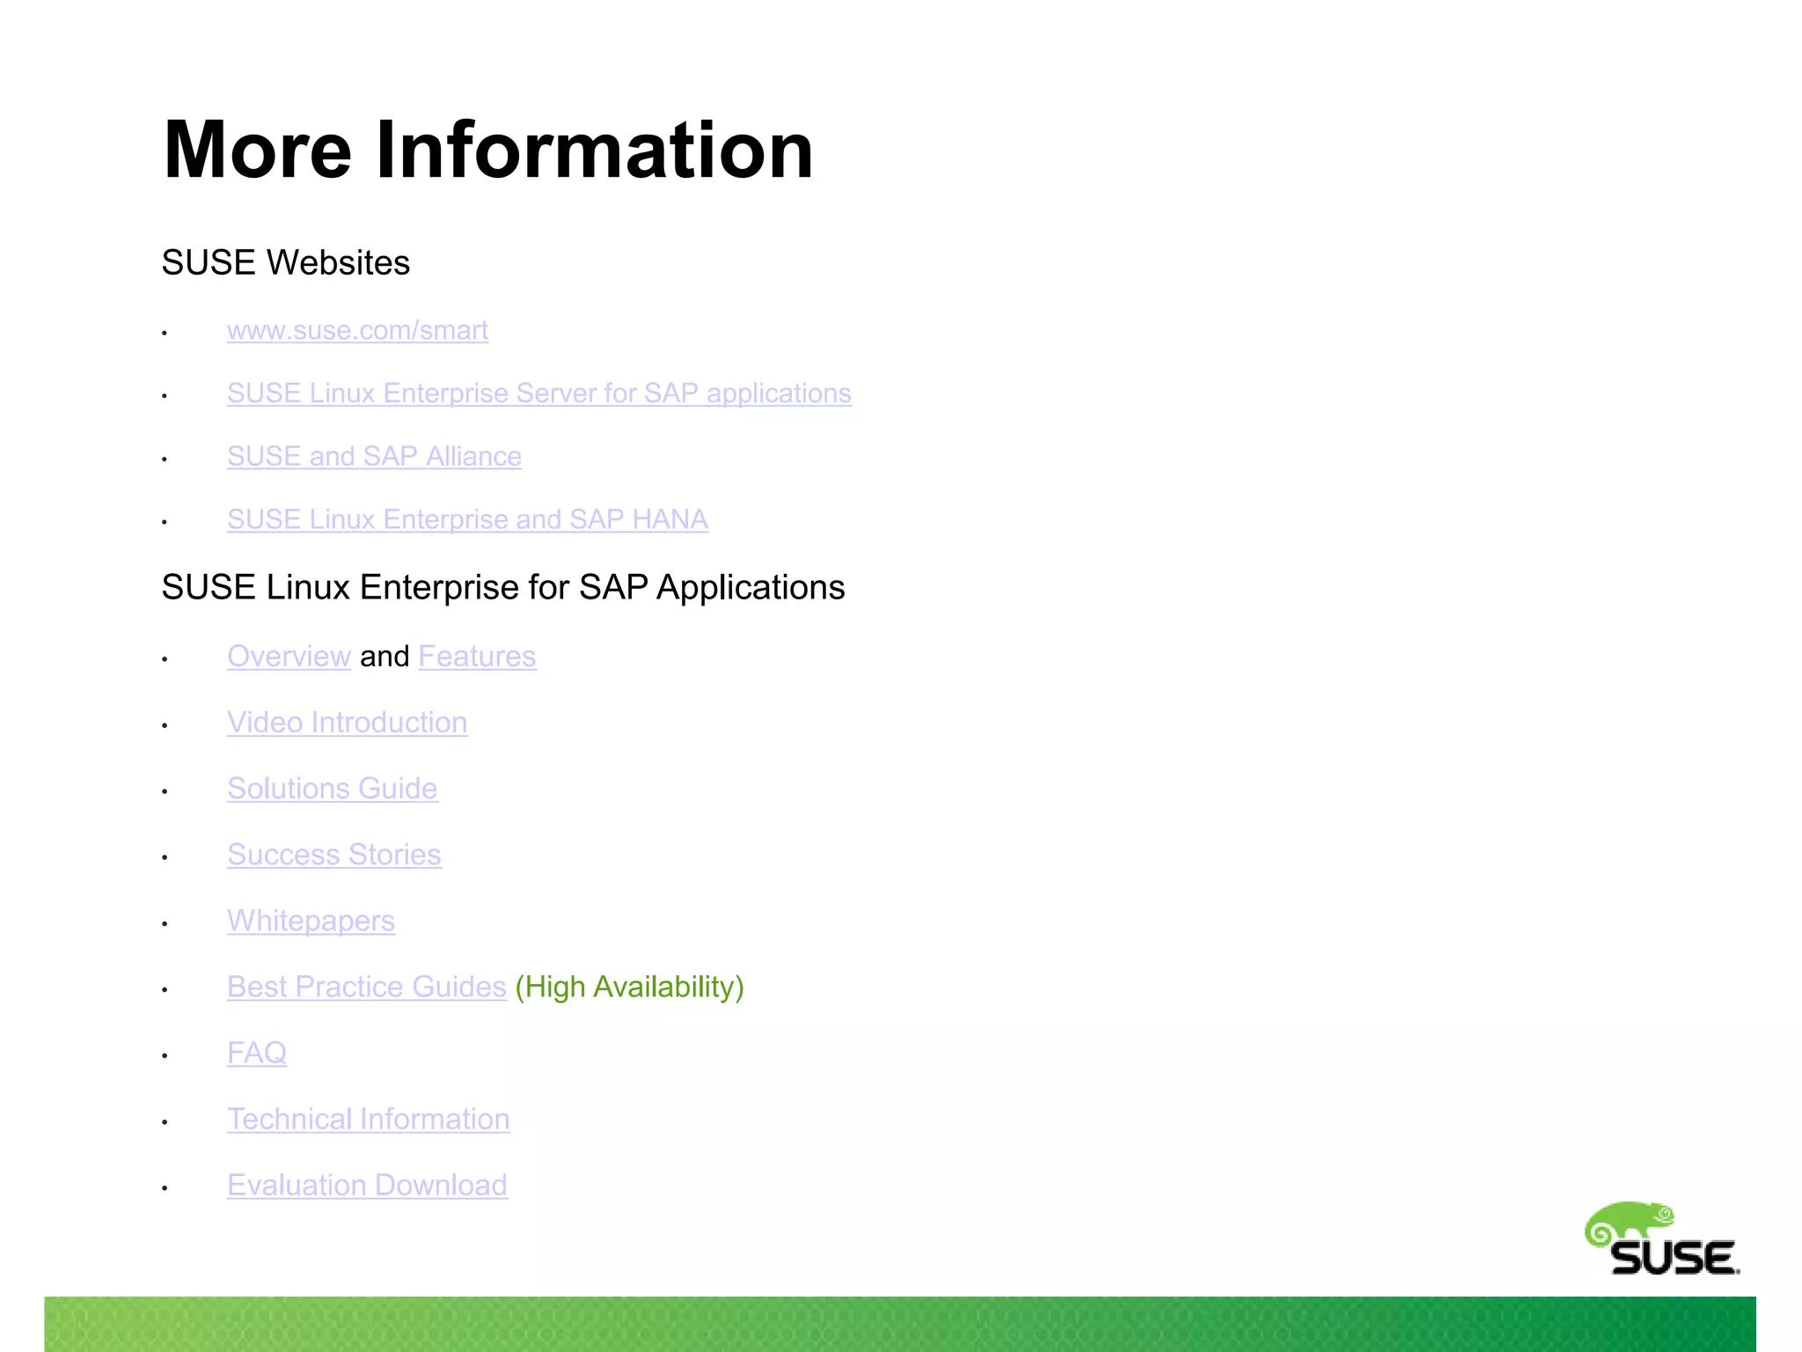This screenshot has height=1352, width=1802.
Task: Open the Best Practice Guides link
Action: pos(367,987)
